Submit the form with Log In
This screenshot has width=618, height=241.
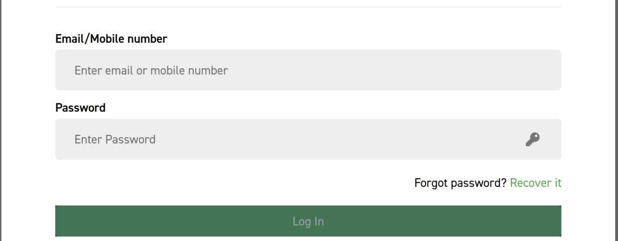pos(308,222)
